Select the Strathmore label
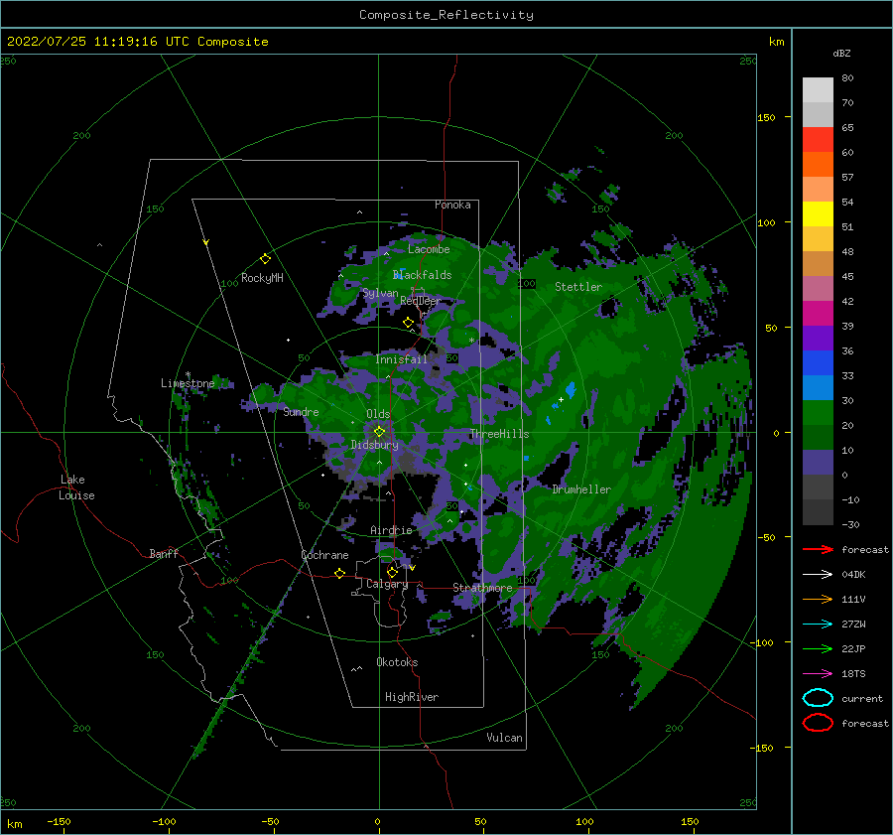Screen dimensions: 893x835 pos(482,588)
